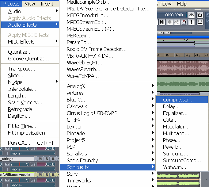Expand the Lexicon plugin submenu

pyautogui.click(x=108, y=127)
